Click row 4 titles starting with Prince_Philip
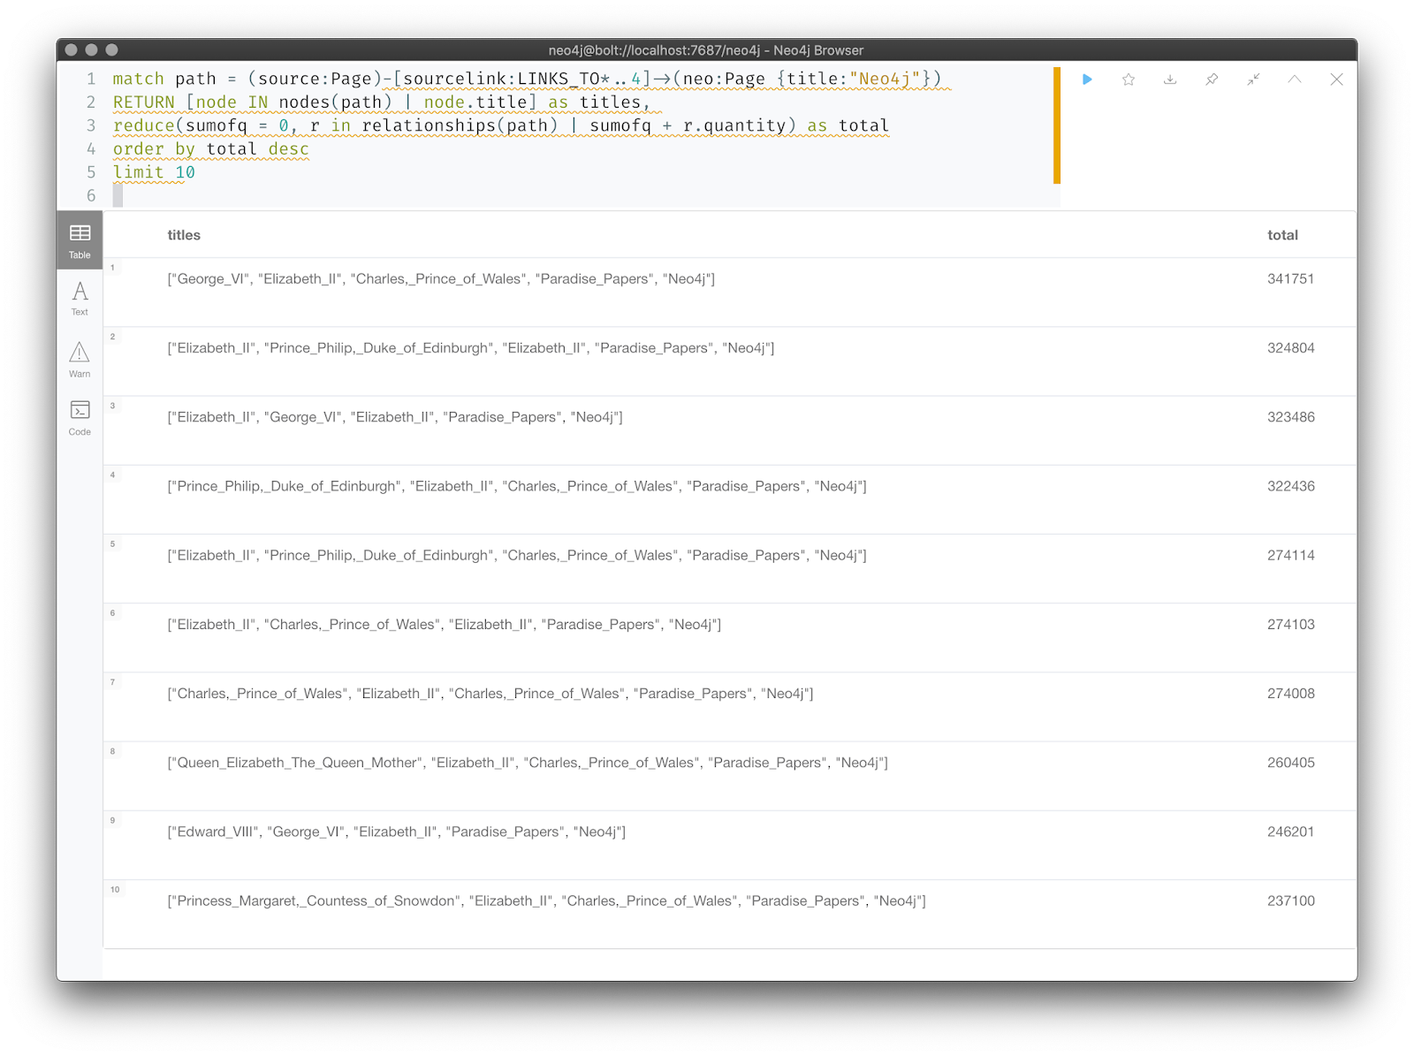1414x1056 pixels. pos(517,486)
